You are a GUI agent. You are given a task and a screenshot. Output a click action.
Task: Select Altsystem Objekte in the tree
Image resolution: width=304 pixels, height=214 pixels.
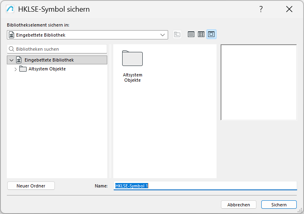click(x=47, y=69)
